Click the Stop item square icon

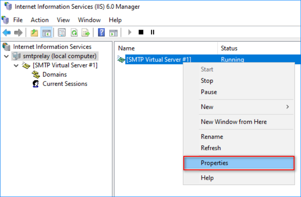(141, 32)
